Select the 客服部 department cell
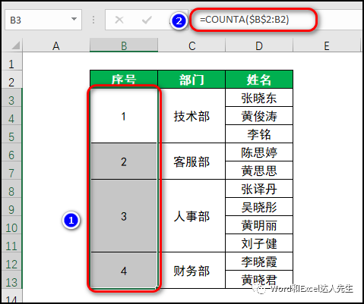This screenshot has width=364, height=304. (191, 161)
